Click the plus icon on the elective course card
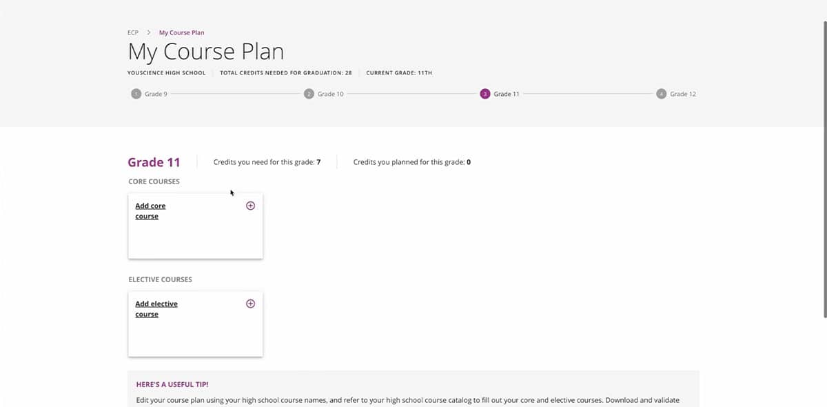The image size is (827, 407). (x=250, y=304)
